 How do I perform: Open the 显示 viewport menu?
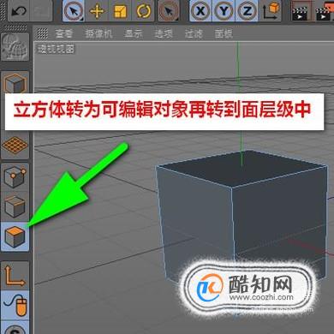tap(134, 33)
